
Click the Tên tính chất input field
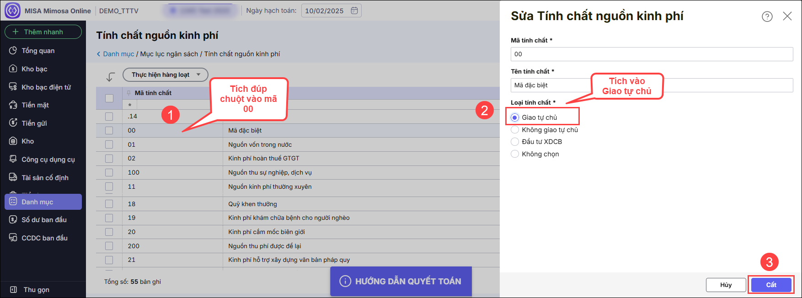652,85
